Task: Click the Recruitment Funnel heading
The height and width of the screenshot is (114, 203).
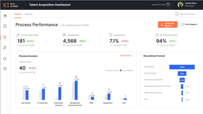Action: [154, 56]
